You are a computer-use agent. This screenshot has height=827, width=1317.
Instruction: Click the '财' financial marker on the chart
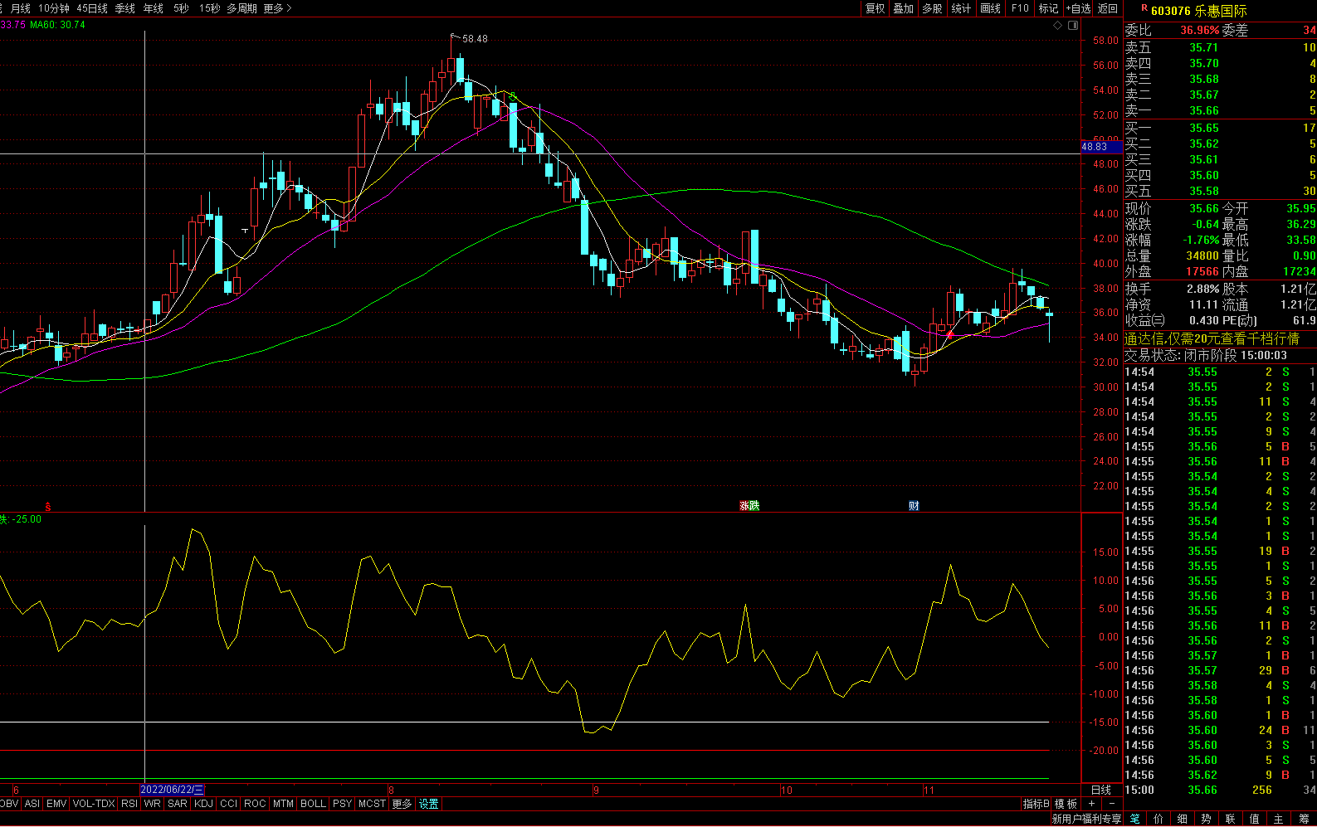pyautogui.click(x=914, y=505)
